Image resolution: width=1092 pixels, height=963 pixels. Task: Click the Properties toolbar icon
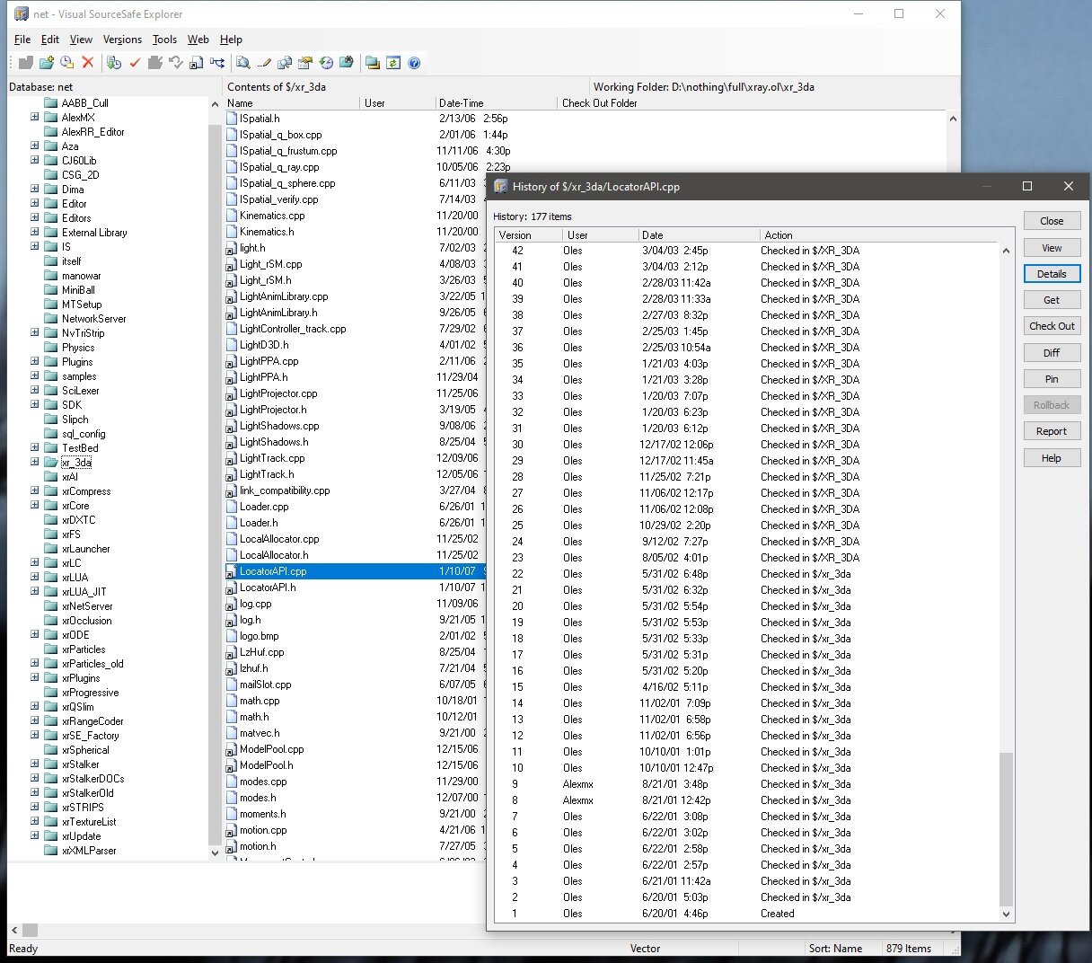point(305,63)
